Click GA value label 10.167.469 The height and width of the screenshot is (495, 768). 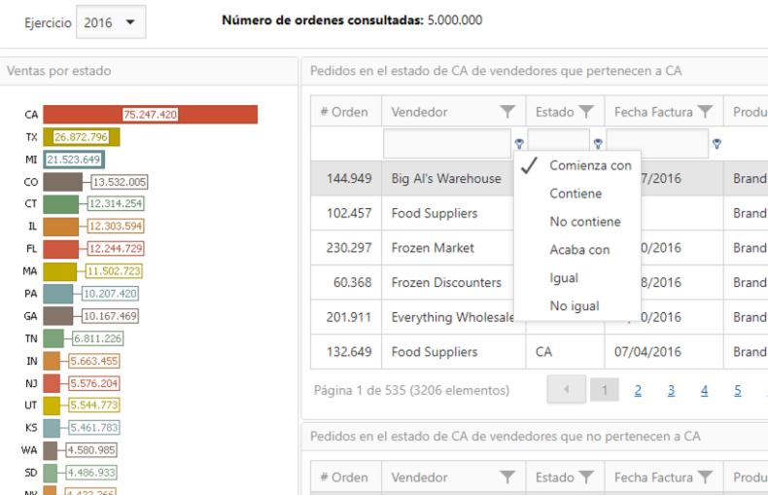click(x=110, y=316)
